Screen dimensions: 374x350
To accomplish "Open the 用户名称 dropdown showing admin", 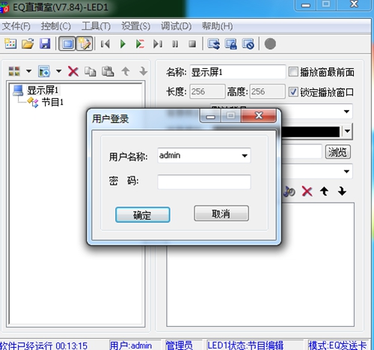I will click(245, 156).
